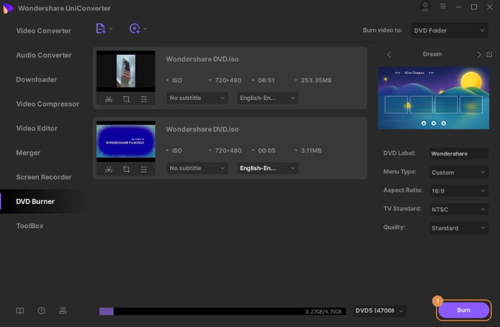Click the Add Files icon
This screenshot has height=327, width=500.
point(101,29)
